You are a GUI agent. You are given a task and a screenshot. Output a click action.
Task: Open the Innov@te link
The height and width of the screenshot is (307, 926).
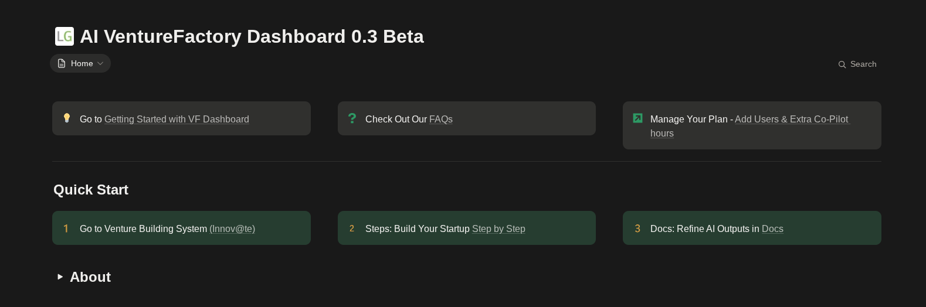point(232,229)
